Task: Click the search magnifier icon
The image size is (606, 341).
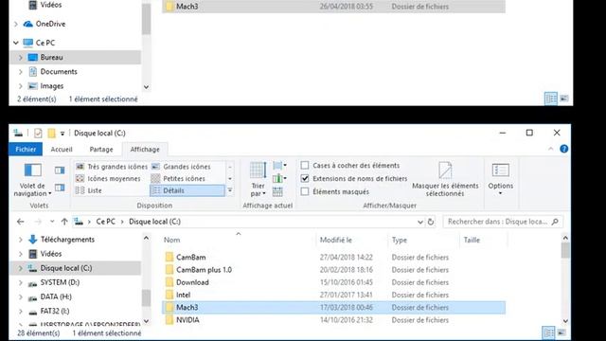Action: pyautogui.click(x=556, y=222)
